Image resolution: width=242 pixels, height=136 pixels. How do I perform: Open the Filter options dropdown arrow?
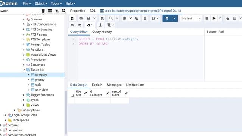tap(175, 19)
